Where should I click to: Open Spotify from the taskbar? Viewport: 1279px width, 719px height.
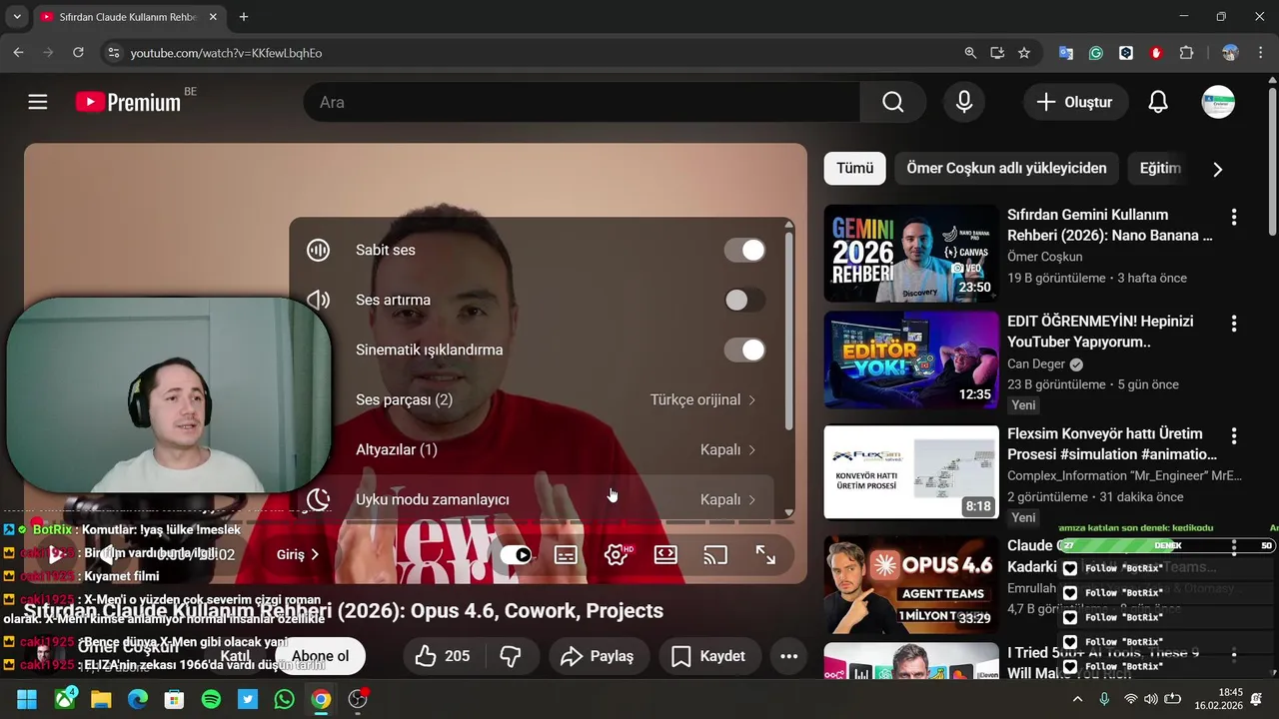coord(211,700)
